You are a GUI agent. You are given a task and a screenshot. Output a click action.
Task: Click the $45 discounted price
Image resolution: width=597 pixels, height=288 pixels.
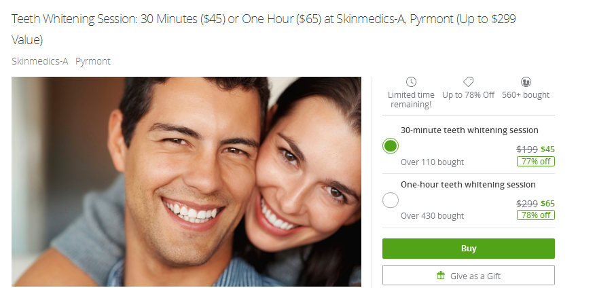547,149
